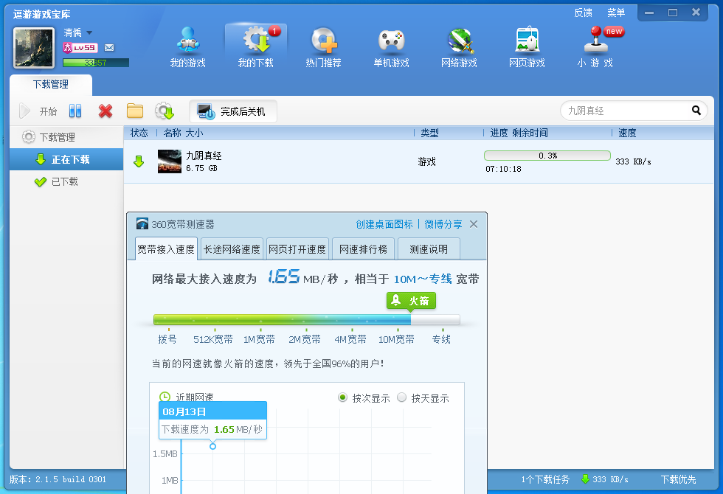The image size is (723, 494).
Task: Open 我的下载 download icon
Action: (257, 38)
